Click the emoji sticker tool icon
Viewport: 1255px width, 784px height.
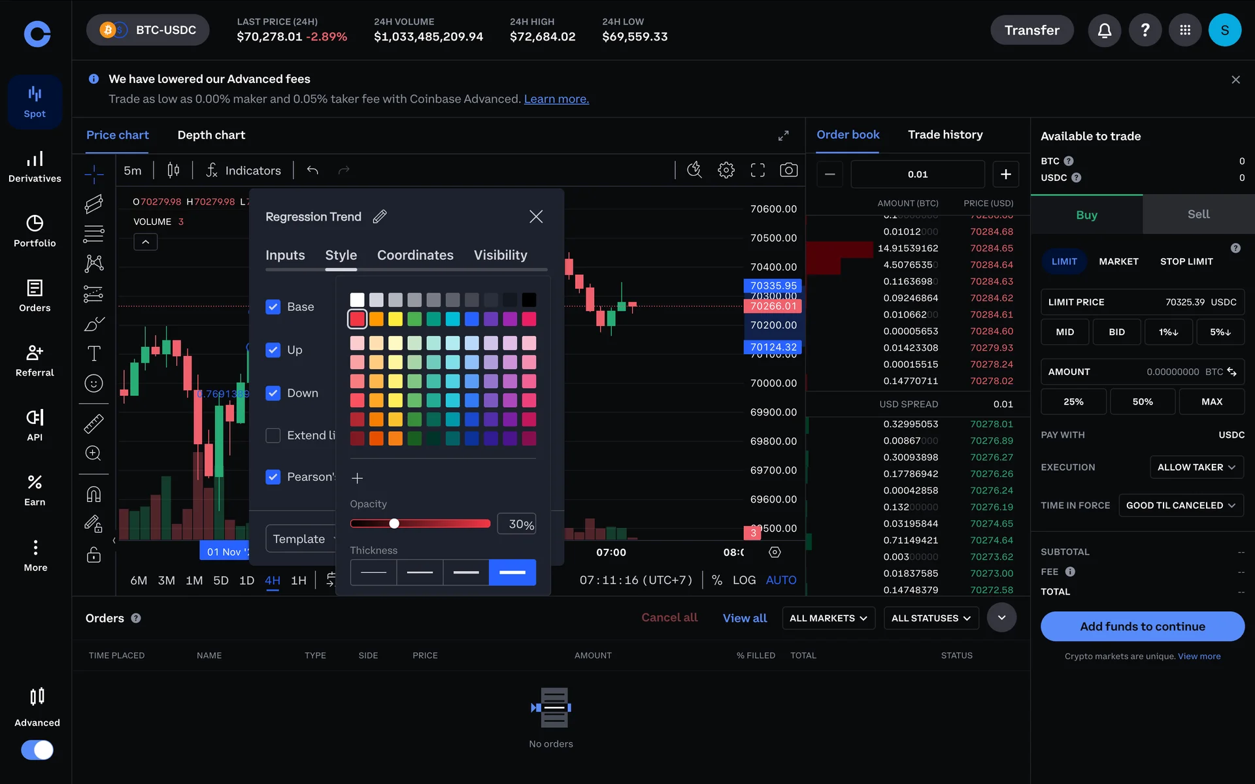click(93, 384)
